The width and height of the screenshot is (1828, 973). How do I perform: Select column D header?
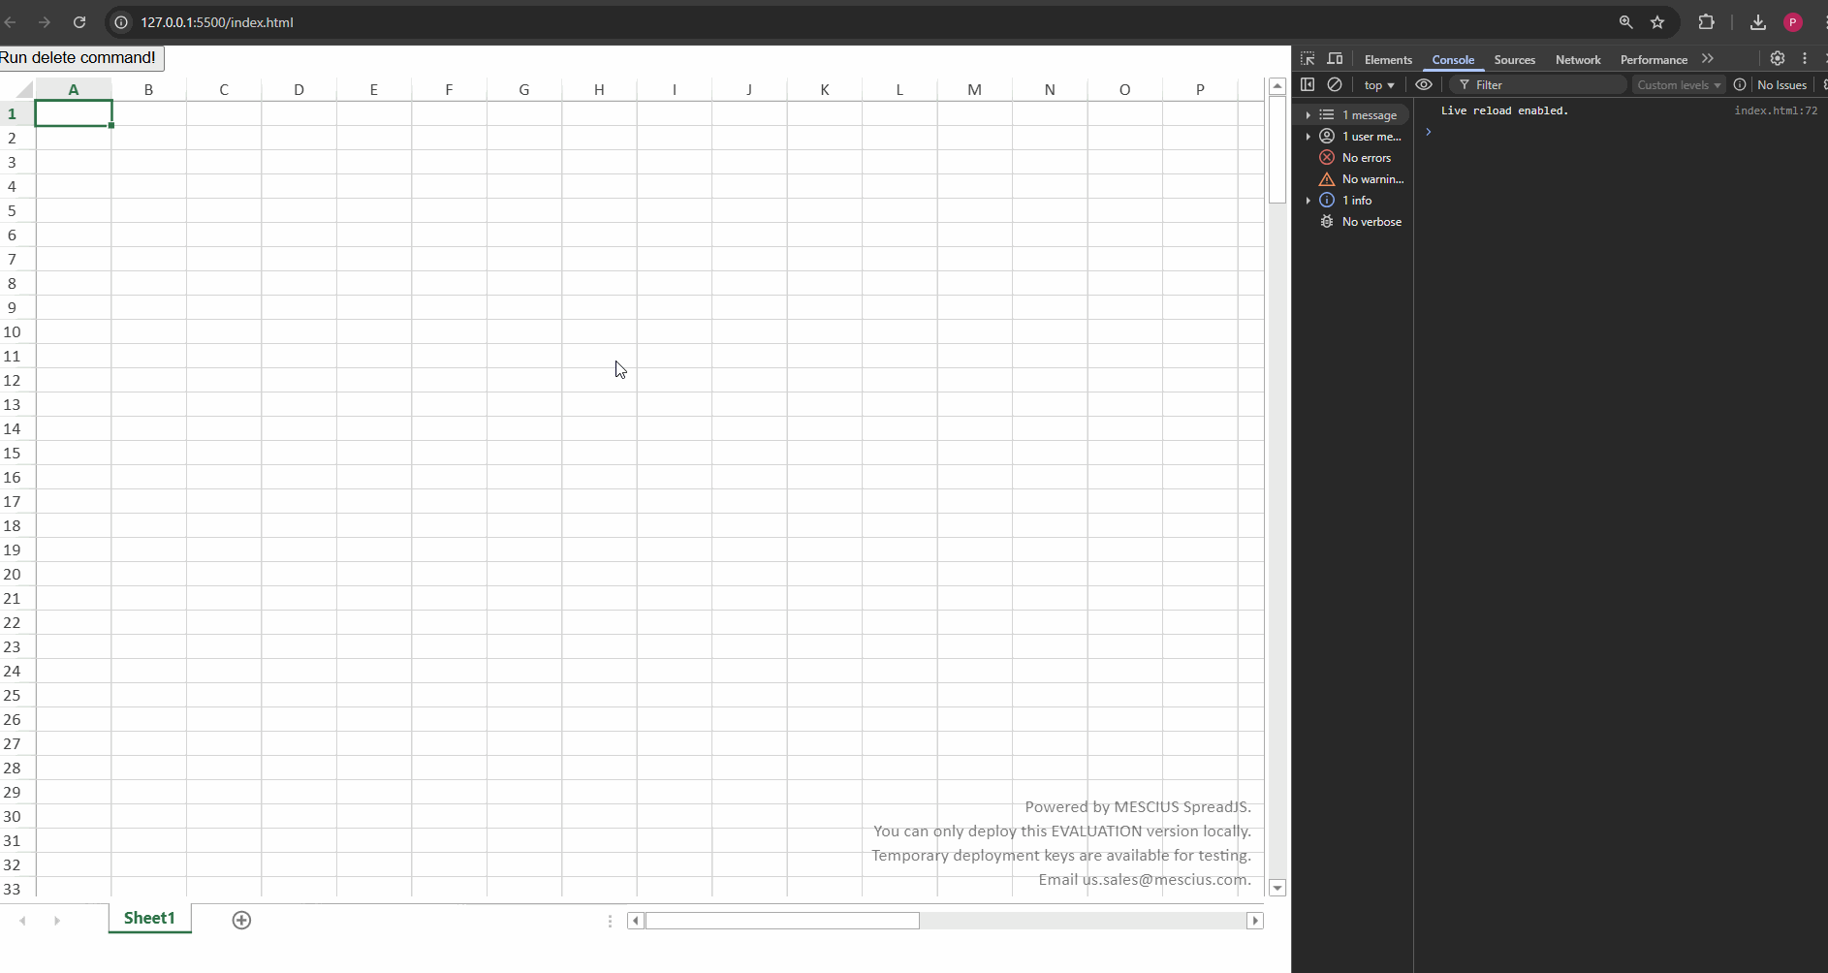(x=299, y=89)
